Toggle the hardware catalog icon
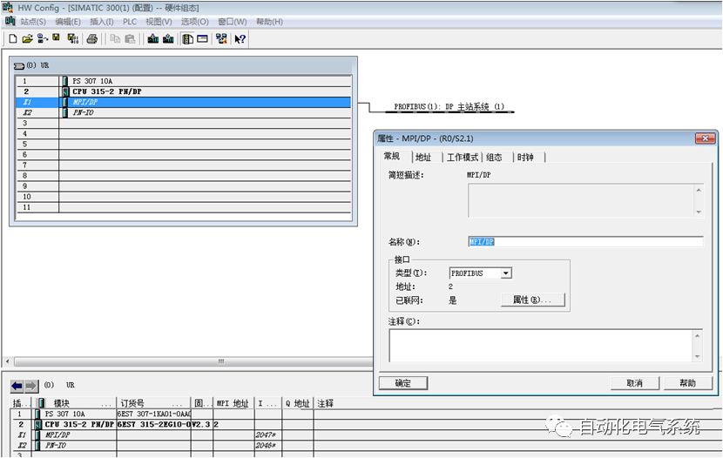Screen dimensions: 723x458 (187, 39)
